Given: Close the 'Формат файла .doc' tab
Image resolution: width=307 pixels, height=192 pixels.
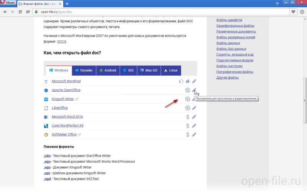Looking at the screenshot, I should tap(60, 4).
